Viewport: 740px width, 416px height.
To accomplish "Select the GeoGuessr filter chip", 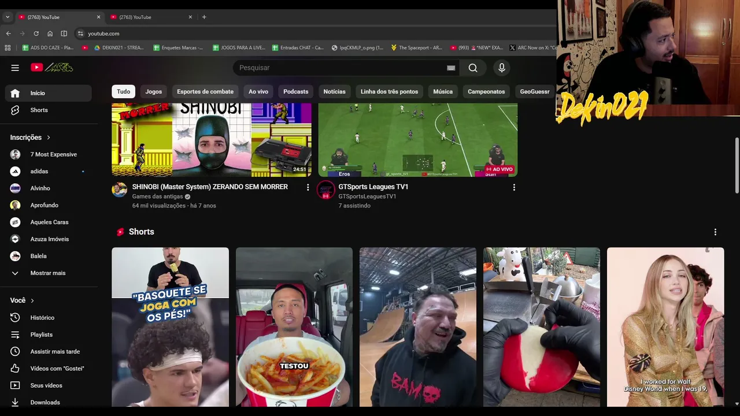I will pos(535,91).
